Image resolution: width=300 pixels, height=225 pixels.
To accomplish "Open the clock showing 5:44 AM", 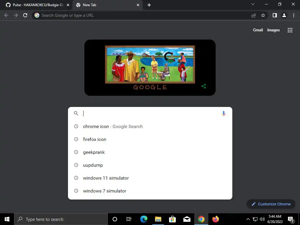I will pyautogui.click(x=275, y=219).
